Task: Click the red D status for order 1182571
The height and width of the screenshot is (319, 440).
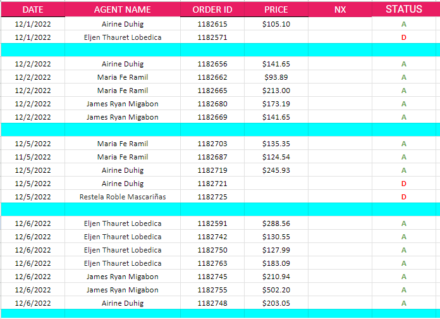Action: [404, 37]
